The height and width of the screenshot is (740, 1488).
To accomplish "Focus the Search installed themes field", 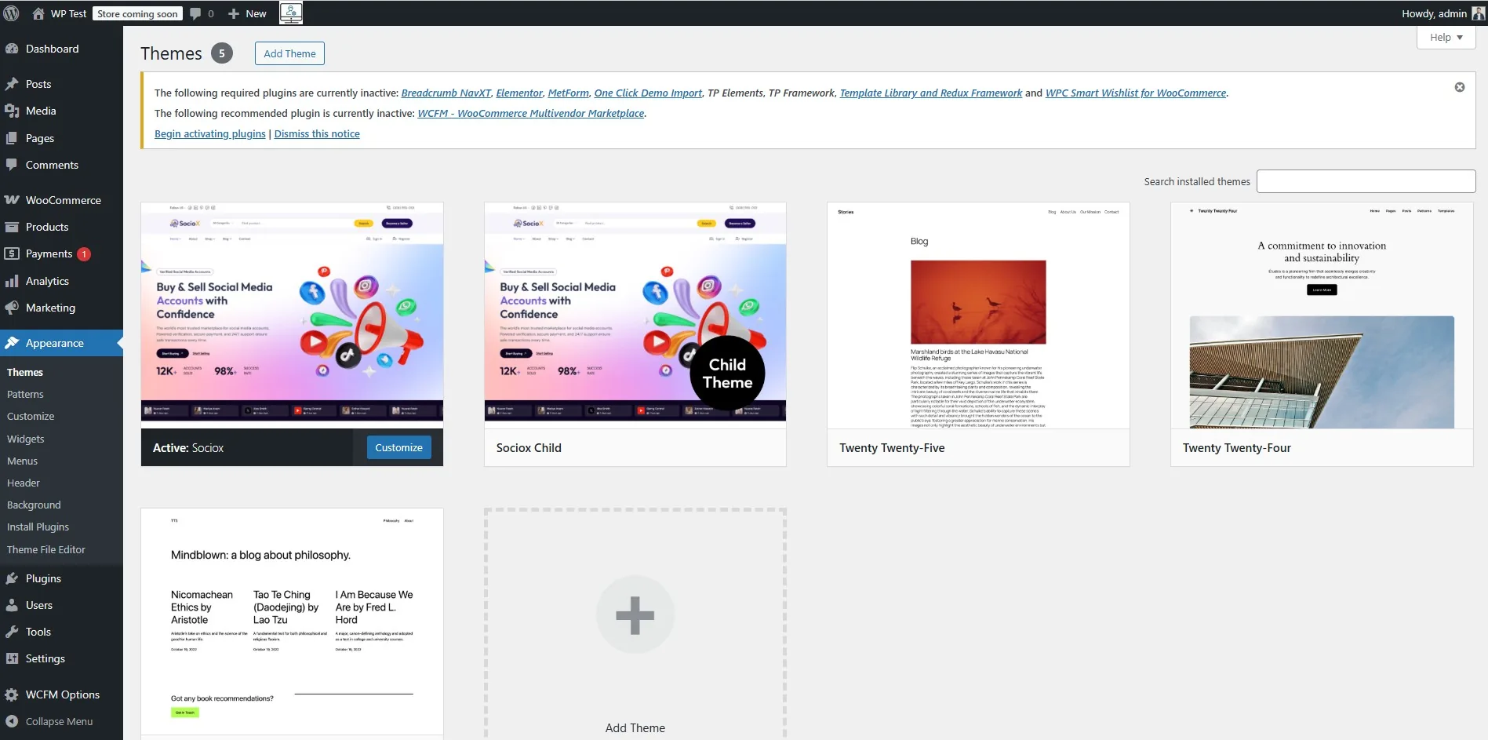I will [1365, 181].
